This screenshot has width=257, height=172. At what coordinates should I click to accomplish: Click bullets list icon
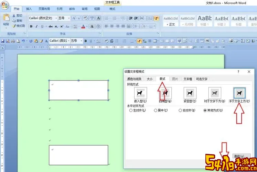tap(107, 18)
